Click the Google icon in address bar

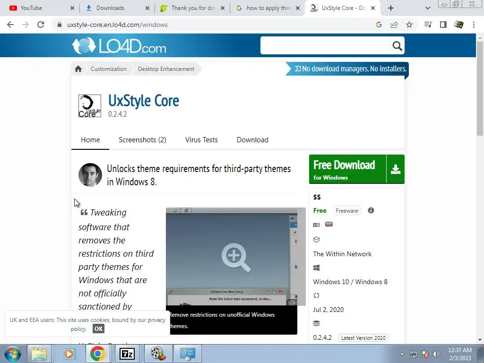379,25
